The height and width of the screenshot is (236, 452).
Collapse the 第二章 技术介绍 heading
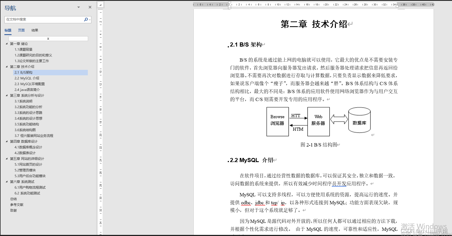(x=7, y=67)
